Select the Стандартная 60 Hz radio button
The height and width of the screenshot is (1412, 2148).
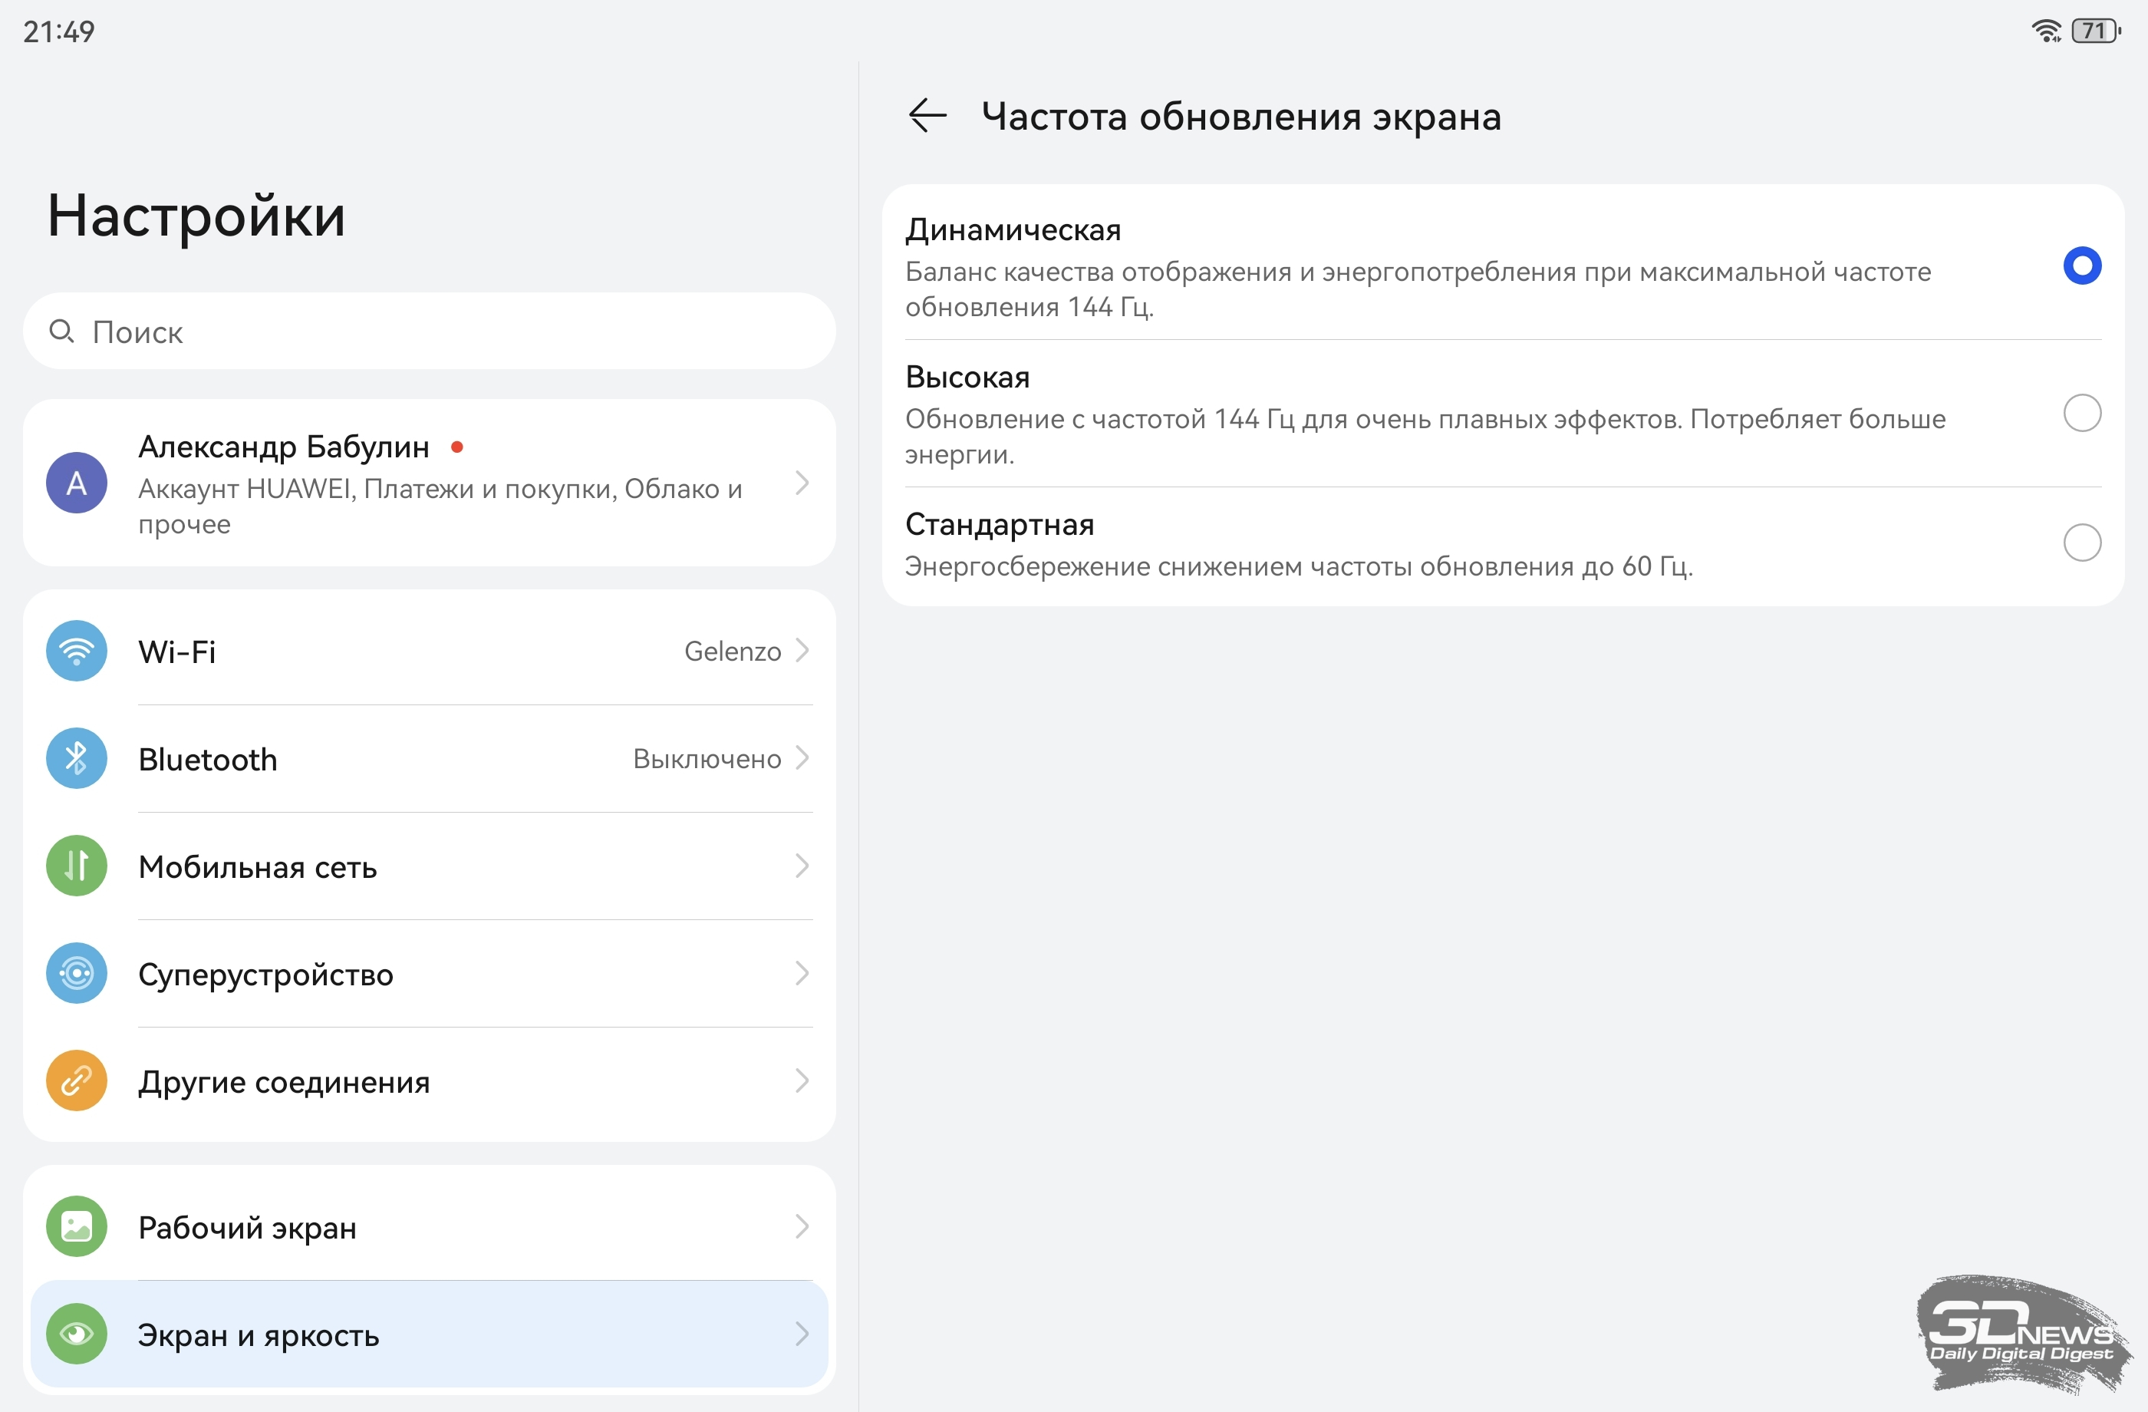(2081, 543)
